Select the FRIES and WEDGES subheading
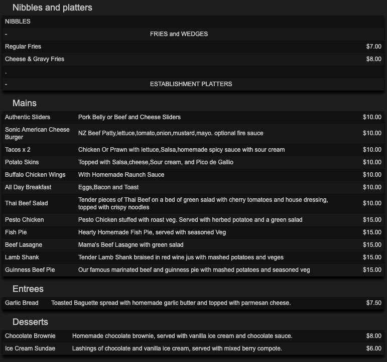The width and height of the screenshot is (387, 362). [x=179, y=34]
